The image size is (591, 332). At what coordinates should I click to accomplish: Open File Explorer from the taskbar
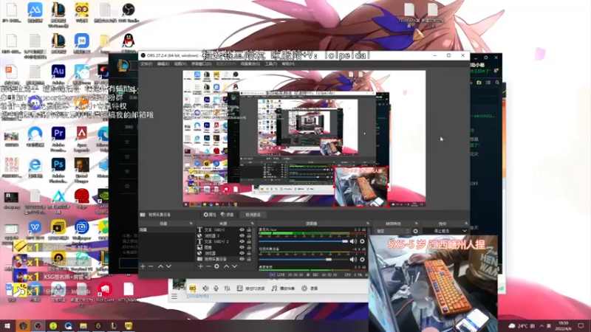click(x=83, y=326)
